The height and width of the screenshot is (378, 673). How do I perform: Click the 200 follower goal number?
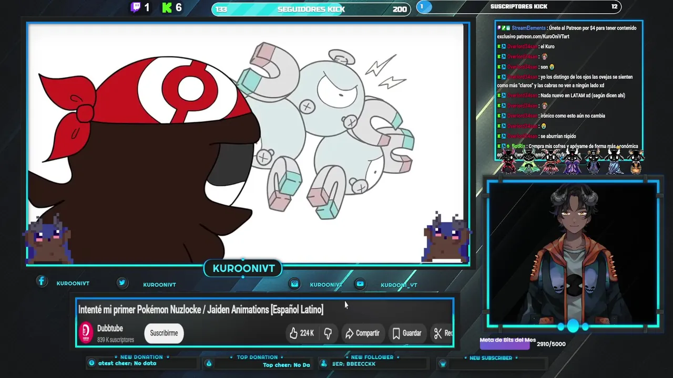pyautogui.click(x=400, y=9)
